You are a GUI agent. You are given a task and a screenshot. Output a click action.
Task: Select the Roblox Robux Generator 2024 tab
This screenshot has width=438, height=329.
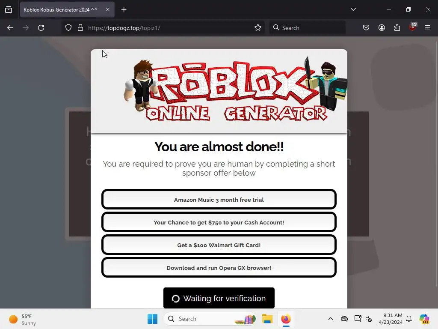67,9
